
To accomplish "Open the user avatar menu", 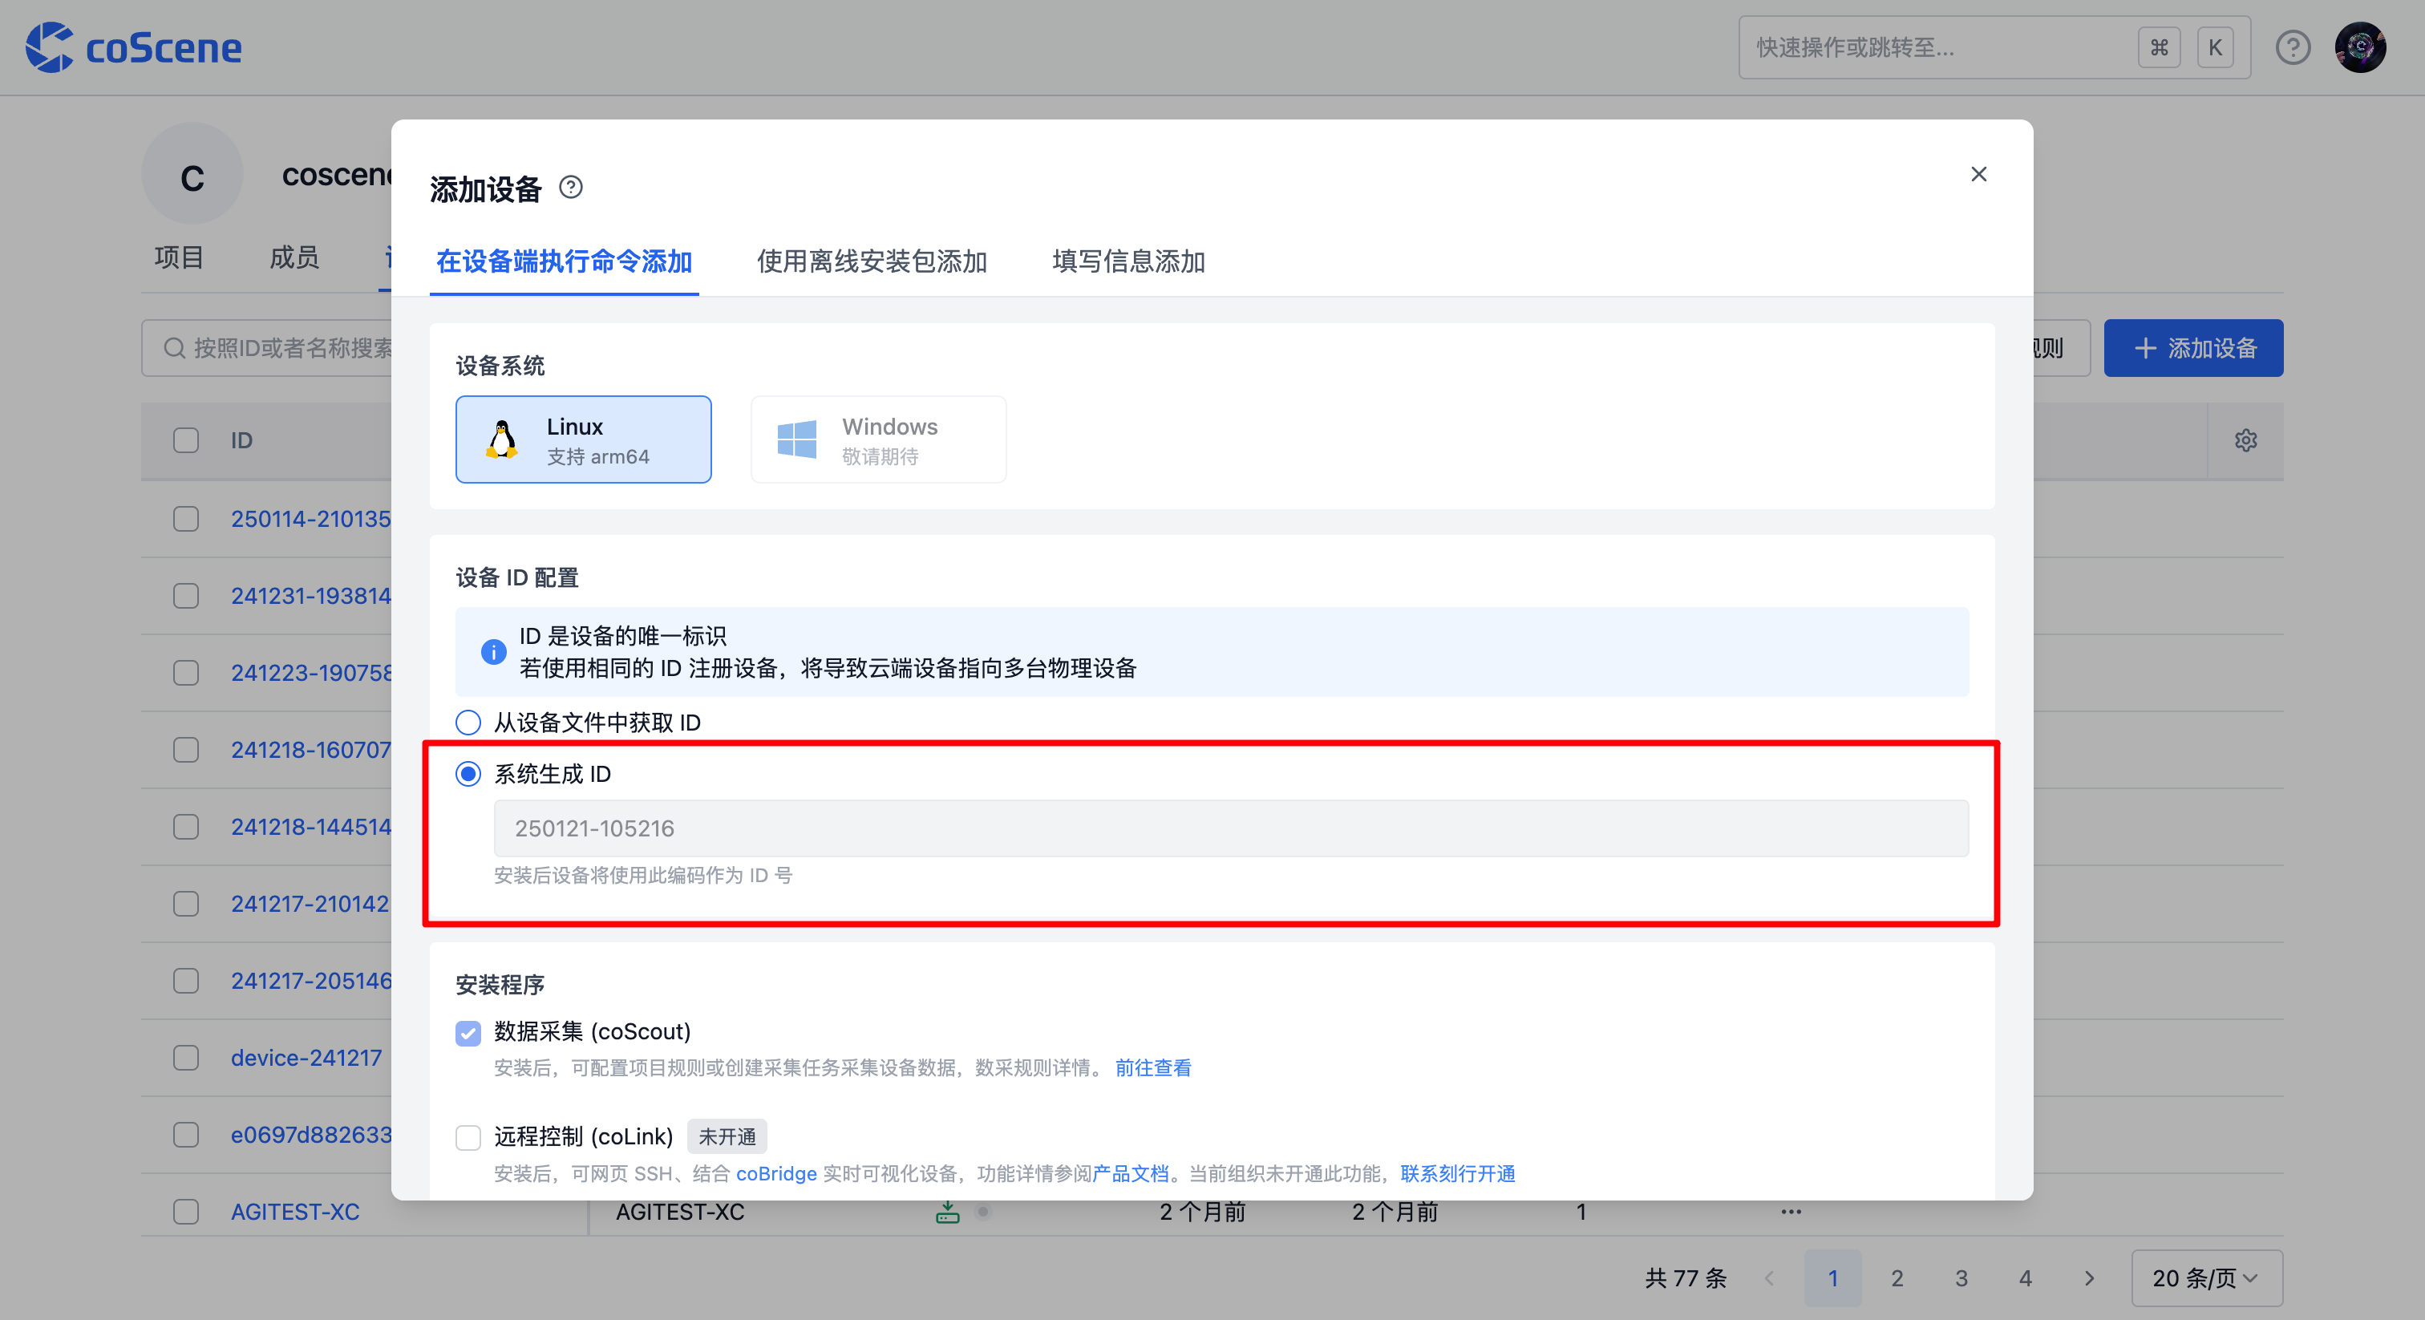I will pos(2360,47).
